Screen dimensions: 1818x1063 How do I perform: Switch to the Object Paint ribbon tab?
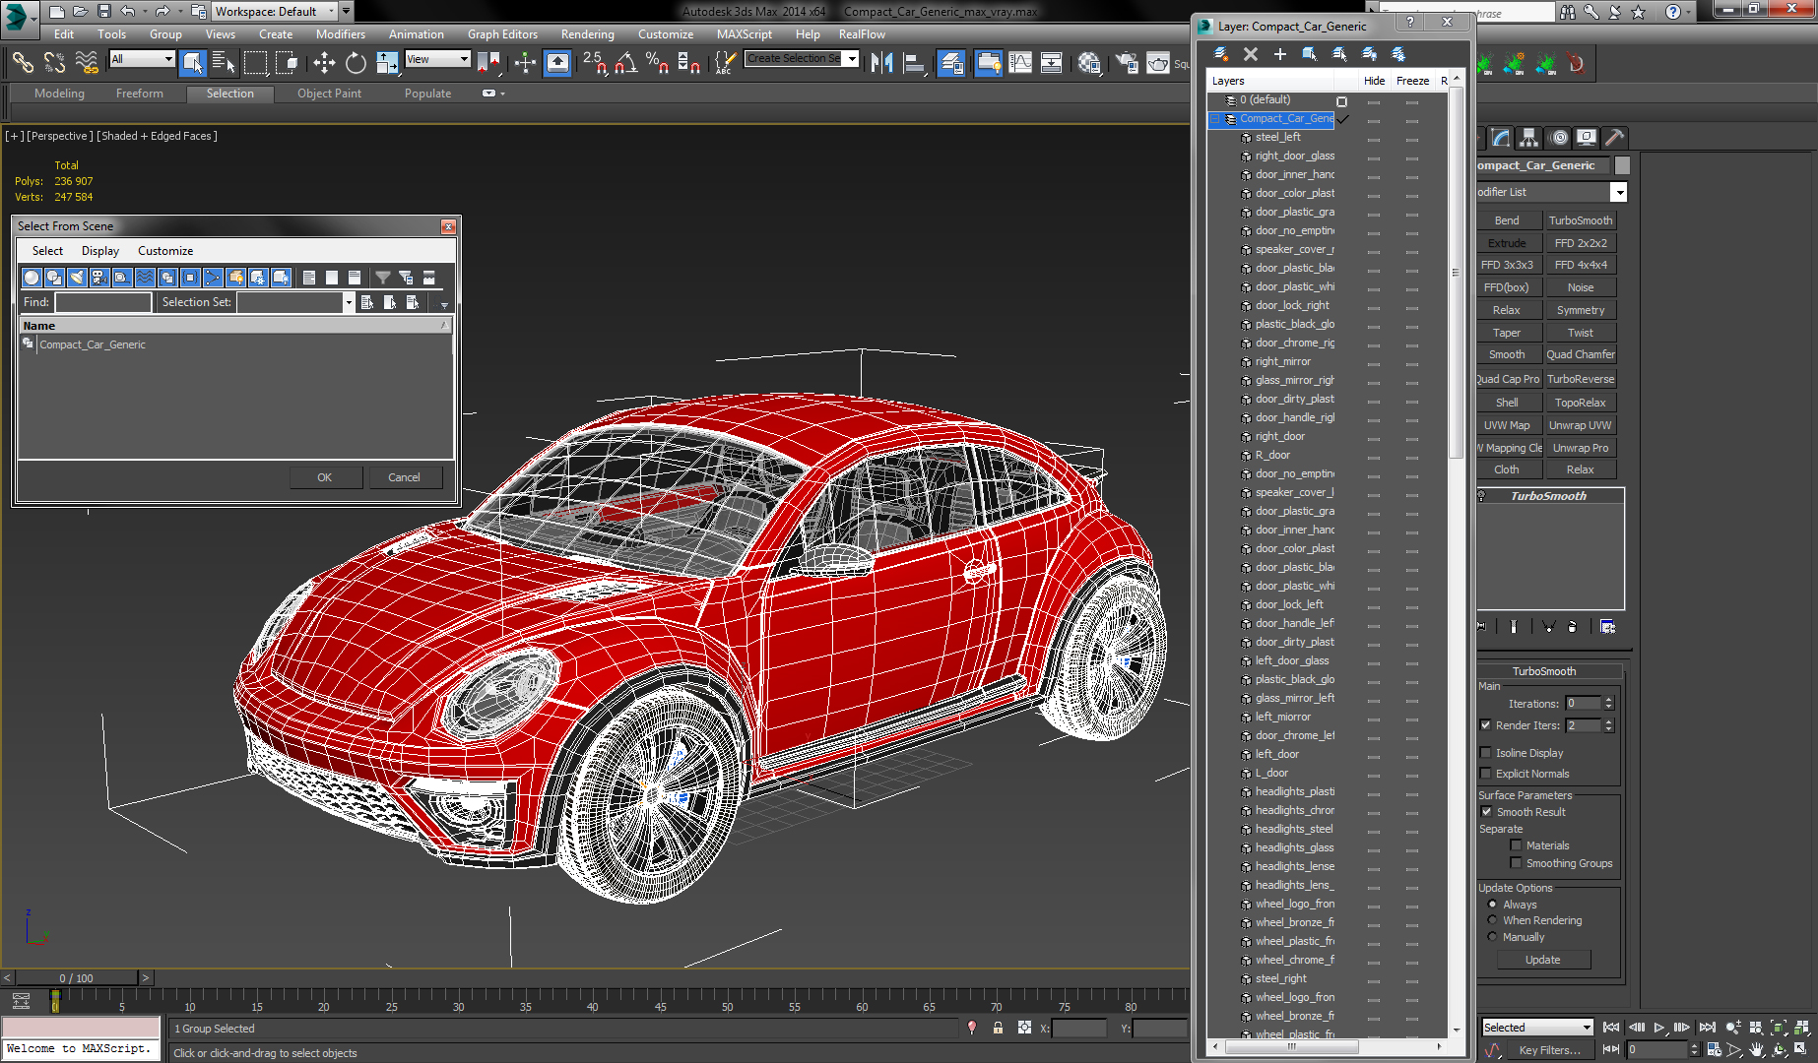pos(329,94)
